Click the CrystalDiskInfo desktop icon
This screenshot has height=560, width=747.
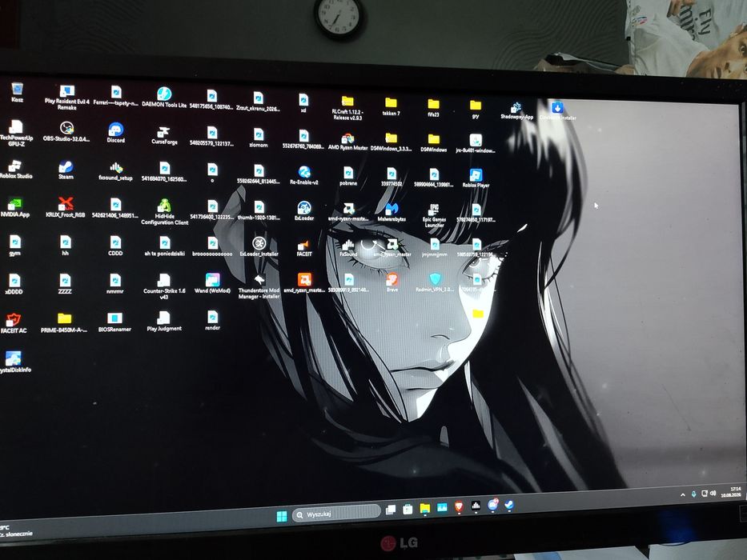[14, 362]
